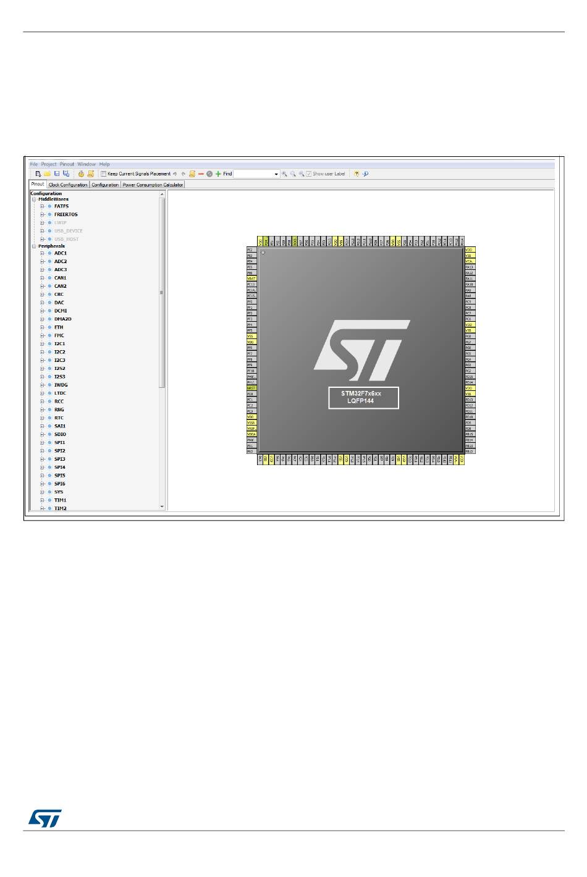Select the I2S3 tree item
Screen dimensions: 587x877
pos(60,377)
